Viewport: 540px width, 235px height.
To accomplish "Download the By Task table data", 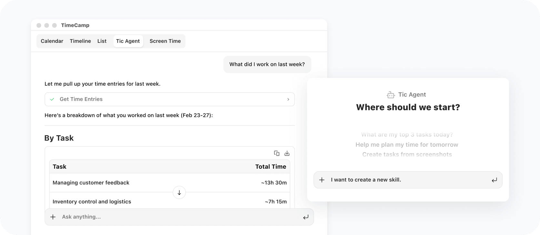I will (287, 154).
